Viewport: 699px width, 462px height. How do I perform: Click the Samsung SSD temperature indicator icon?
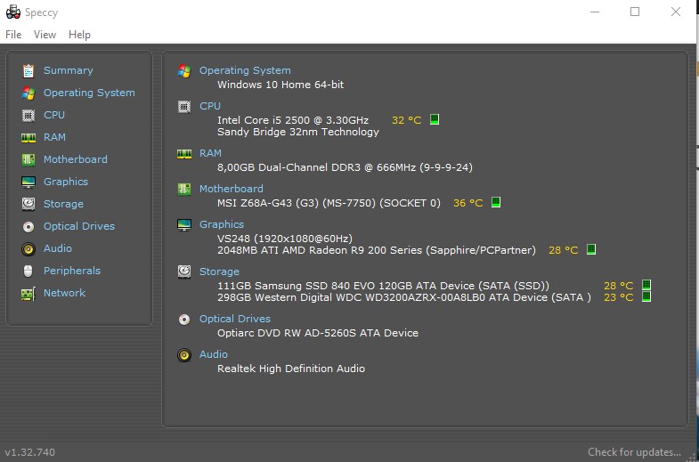point(646,285)
